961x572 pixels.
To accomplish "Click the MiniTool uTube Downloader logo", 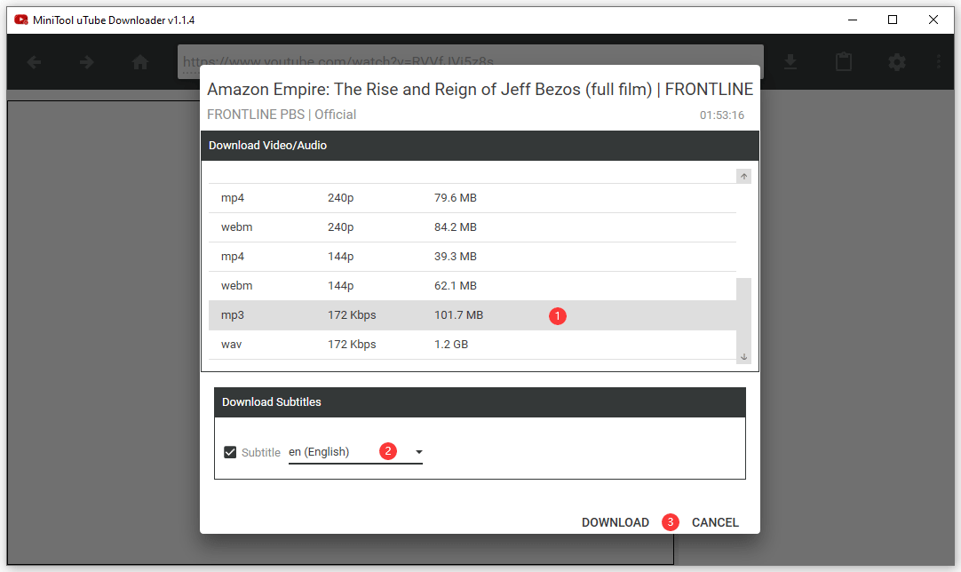I will pyautogui.click(x=20, y=20).
